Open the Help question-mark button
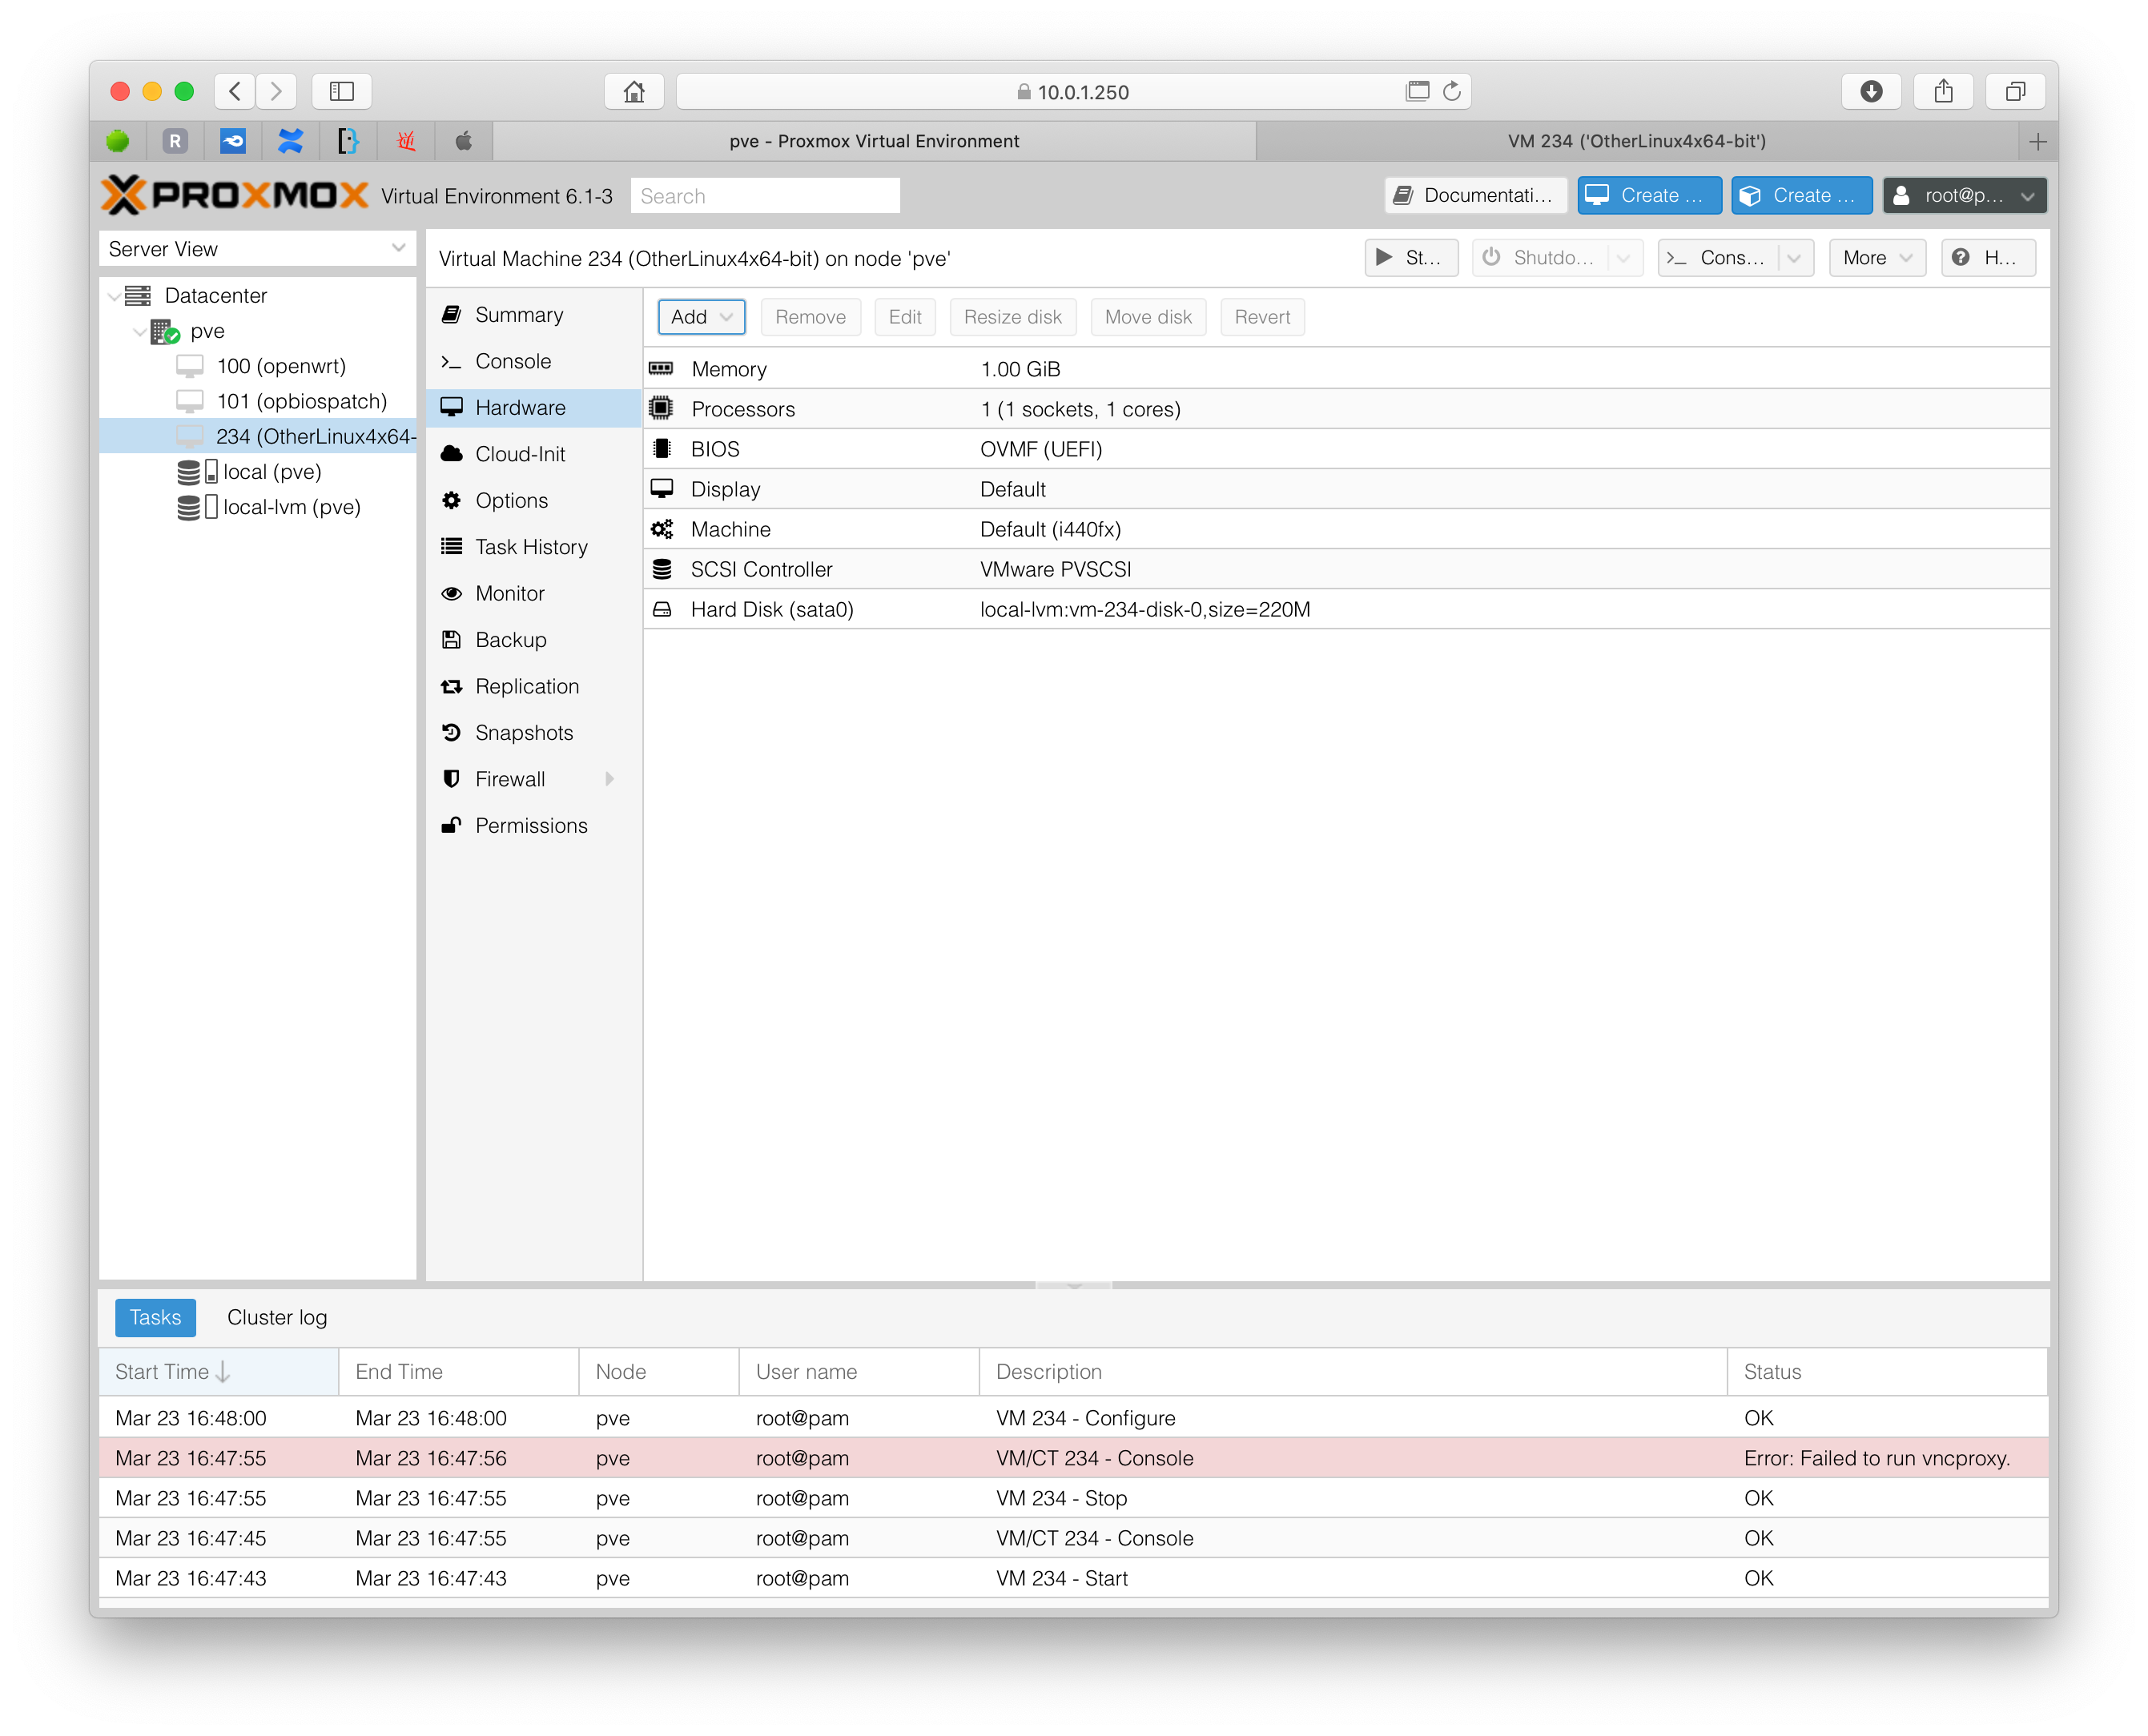The width and height of the screenshot is (2148, 1736). 1987,257
